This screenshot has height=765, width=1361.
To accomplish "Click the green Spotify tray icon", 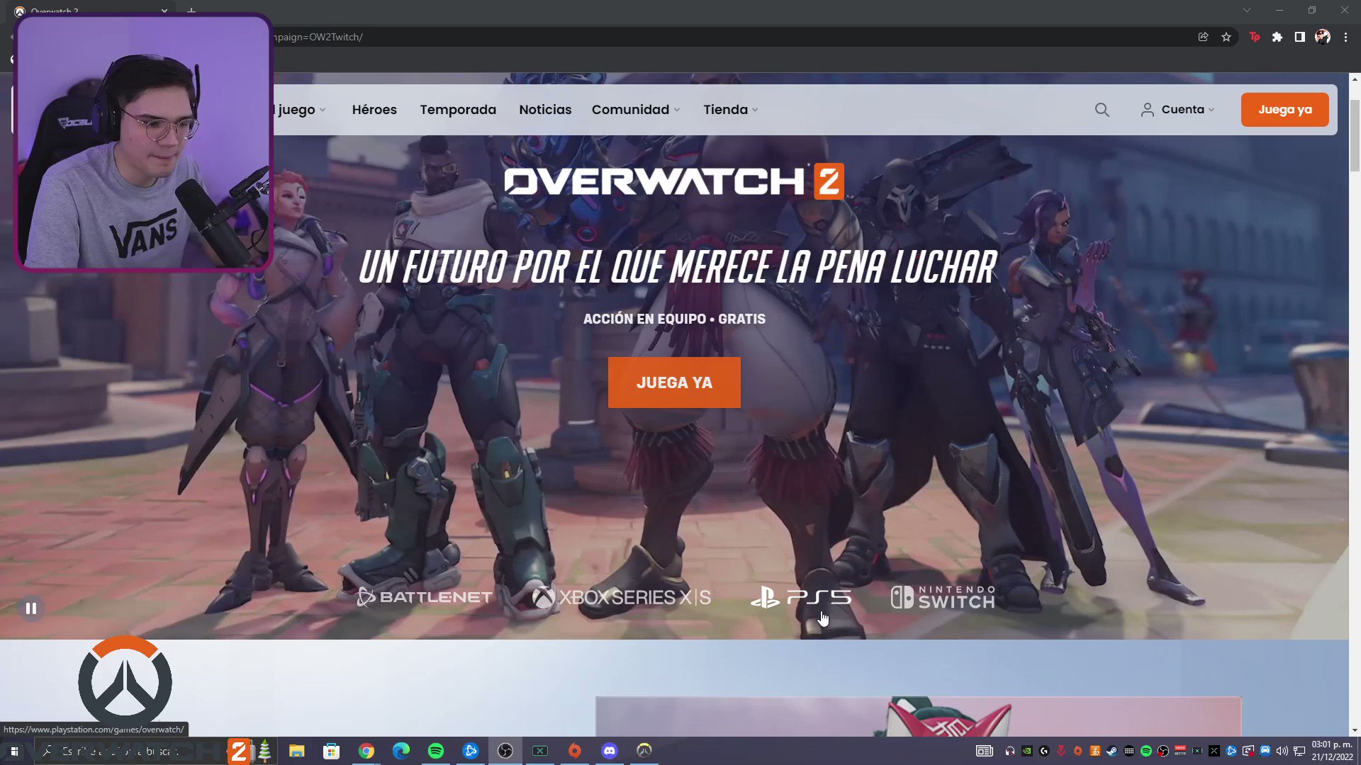I will (1146, 751).
